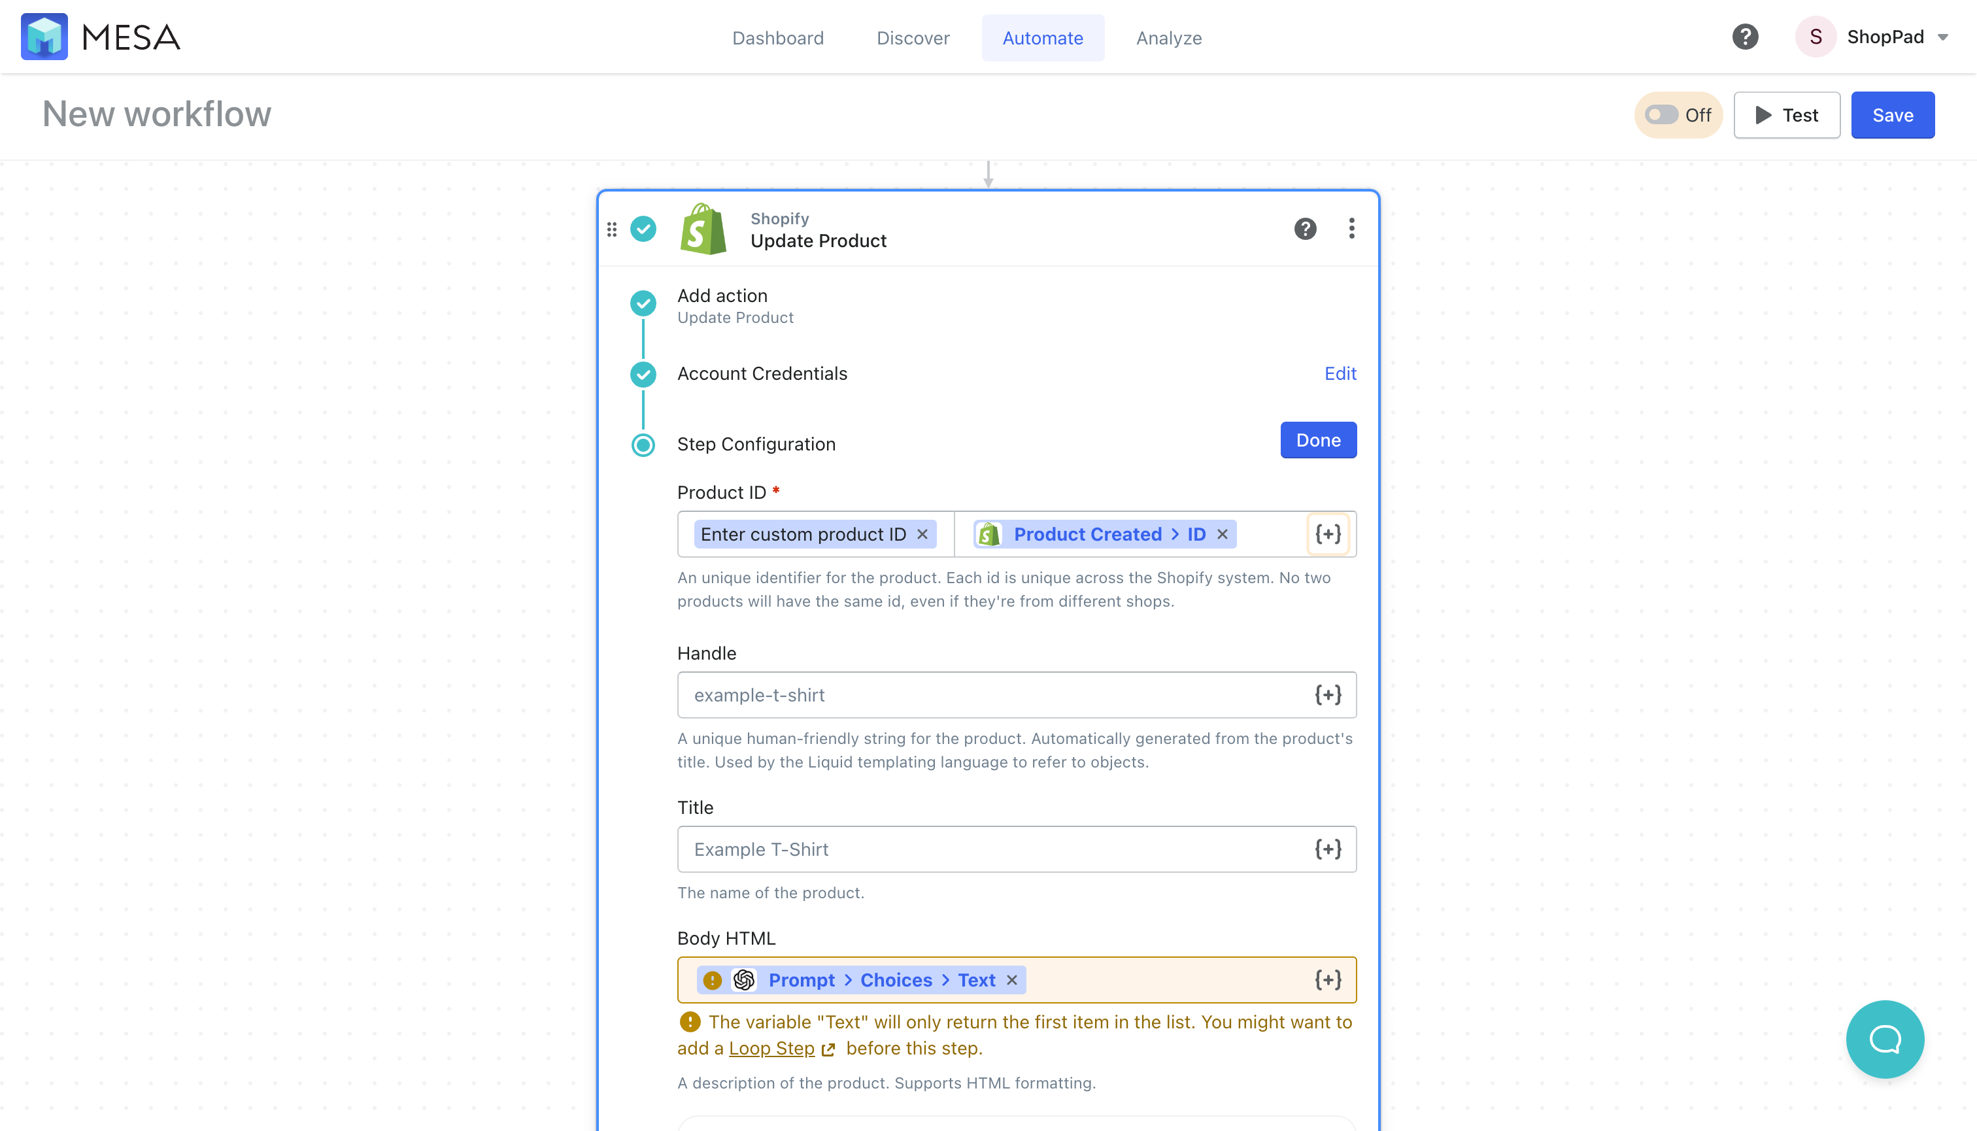Click the warning icon beside the Text message
Image resolution: width=1977 pixels, height=1131 pixels.
tap(689, 1022)
